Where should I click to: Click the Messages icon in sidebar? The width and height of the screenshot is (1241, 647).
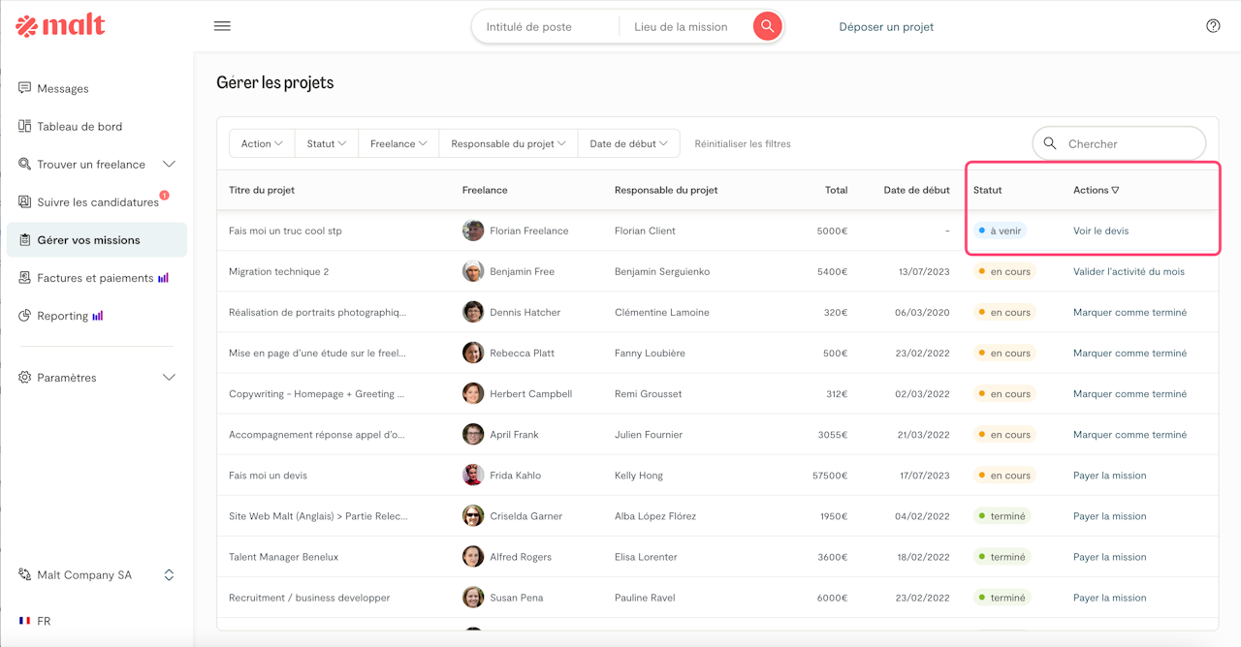click(x=25, y=88)
